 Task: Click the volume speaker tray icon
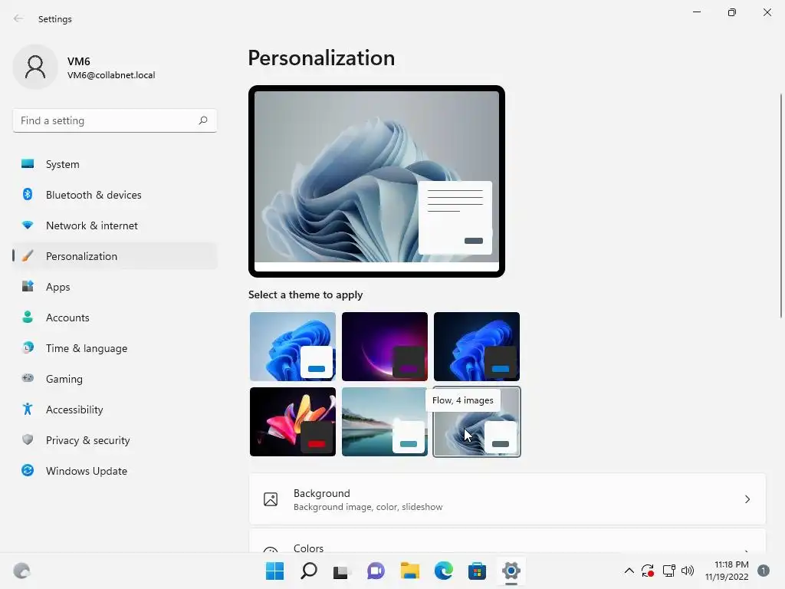[x=688, y=571]
